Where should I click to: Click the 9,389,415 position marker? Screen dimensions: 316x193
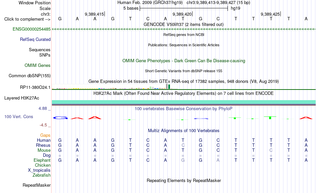94,14
